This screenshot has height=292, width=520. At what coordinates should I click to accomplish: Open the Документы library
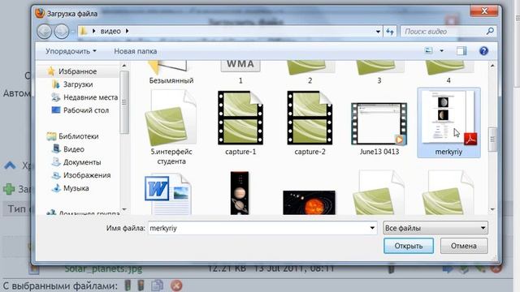[x=82, y=162]
